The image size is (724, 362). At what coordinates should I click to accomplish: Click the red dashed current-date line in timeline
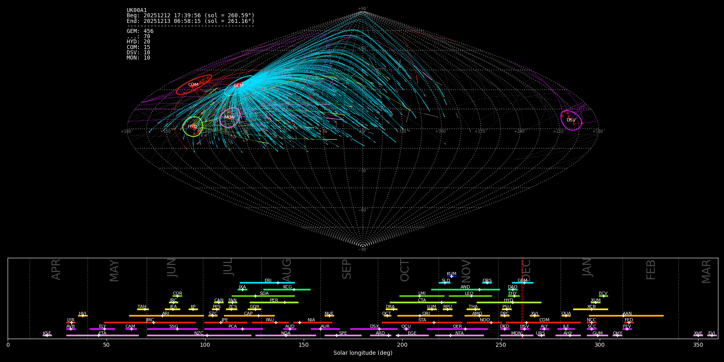(x=522, y=298)
